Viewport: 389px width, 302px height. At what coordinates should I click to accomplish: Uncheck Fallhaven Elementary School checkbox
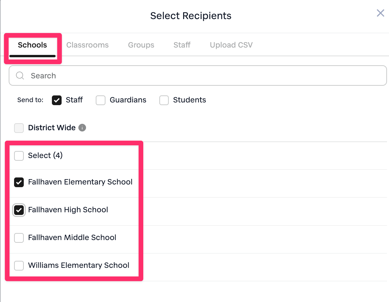19,182
